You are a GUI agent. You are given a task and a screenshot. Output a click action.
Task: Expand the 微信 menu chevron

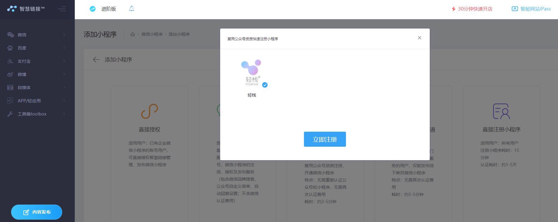(64, 35)
